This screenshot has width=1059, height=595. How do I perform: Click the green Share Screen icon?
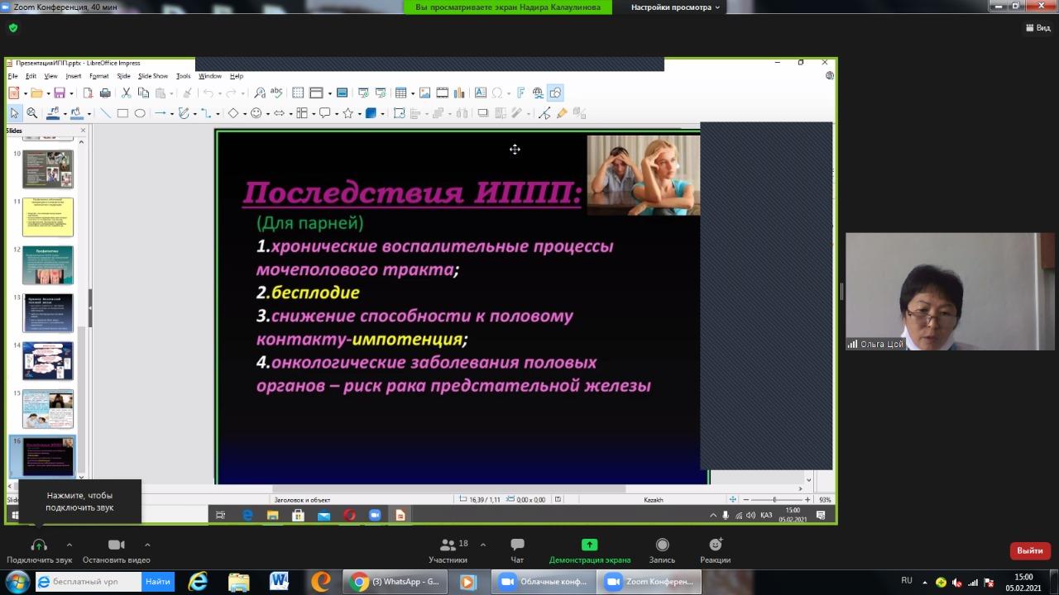pos(589,545)
